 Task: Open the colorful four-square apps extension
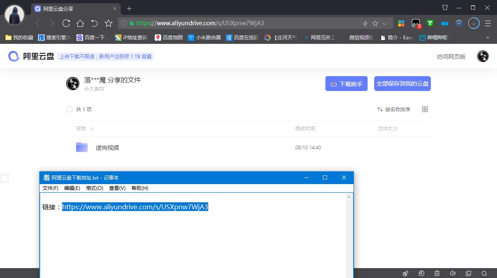(401, 23)
